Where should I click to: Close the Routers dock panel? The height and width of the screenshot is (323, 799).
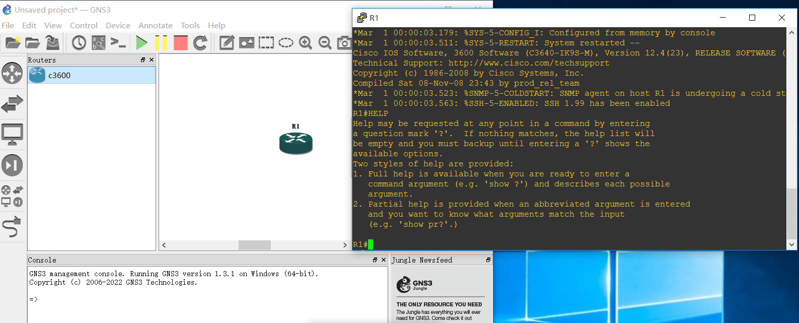tap(152, 59)
